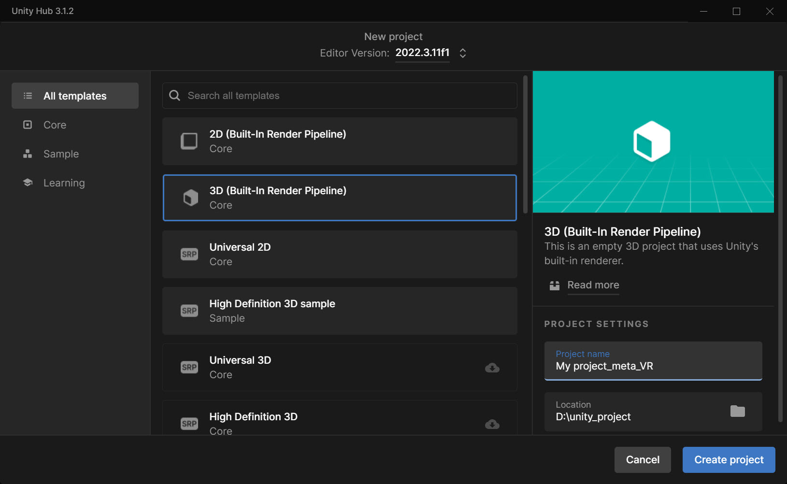Click the 2022.3.11f1 editor version value
This screenshot has height=484, width=787.
pos(422,53)
